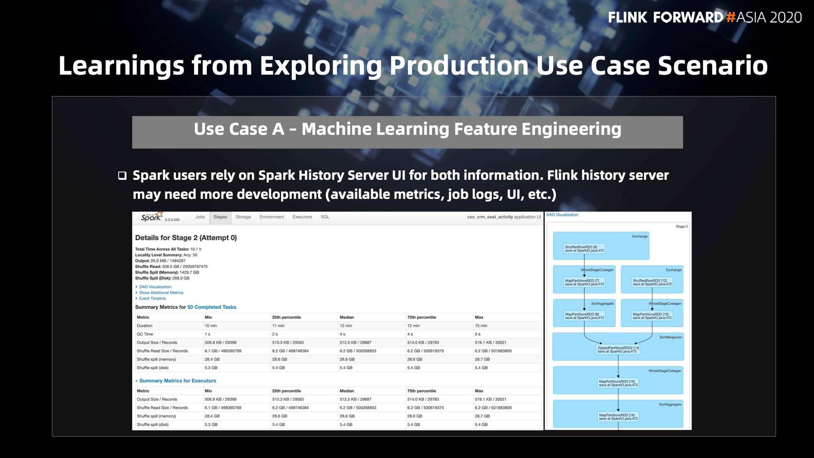Open the Storage tab
814x458 pixels.
[243, 217]
